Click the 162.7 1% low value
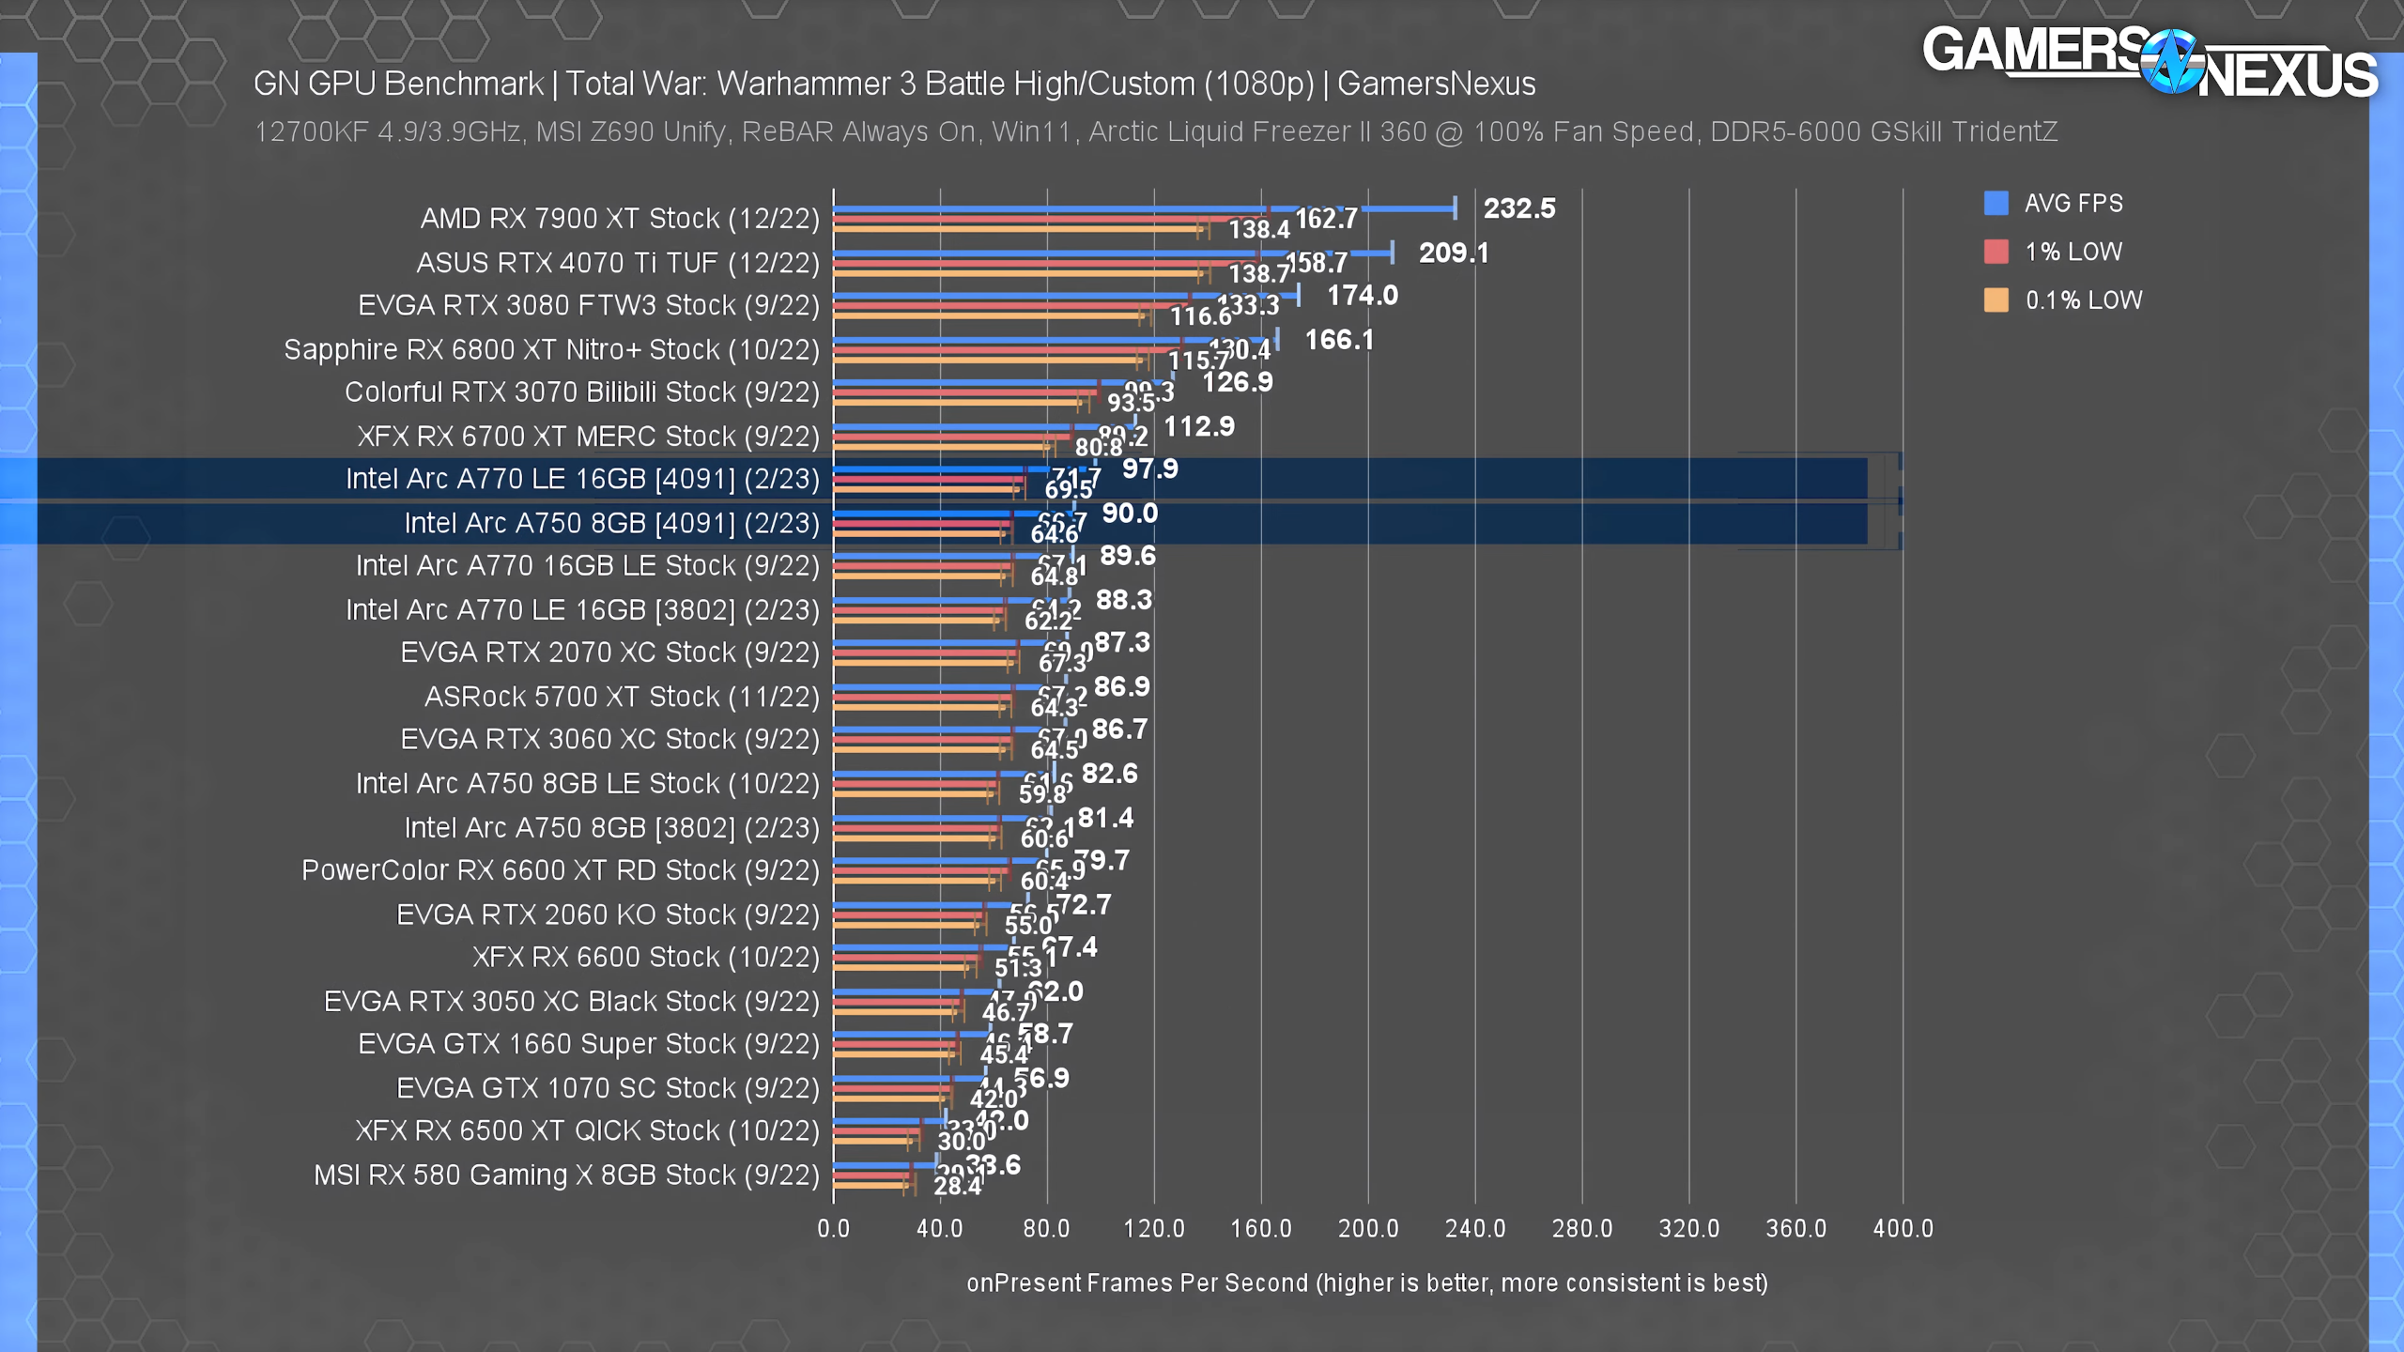This screenshot has width=2404, height=1352. pyautogui.click(x=1326, y=220)
